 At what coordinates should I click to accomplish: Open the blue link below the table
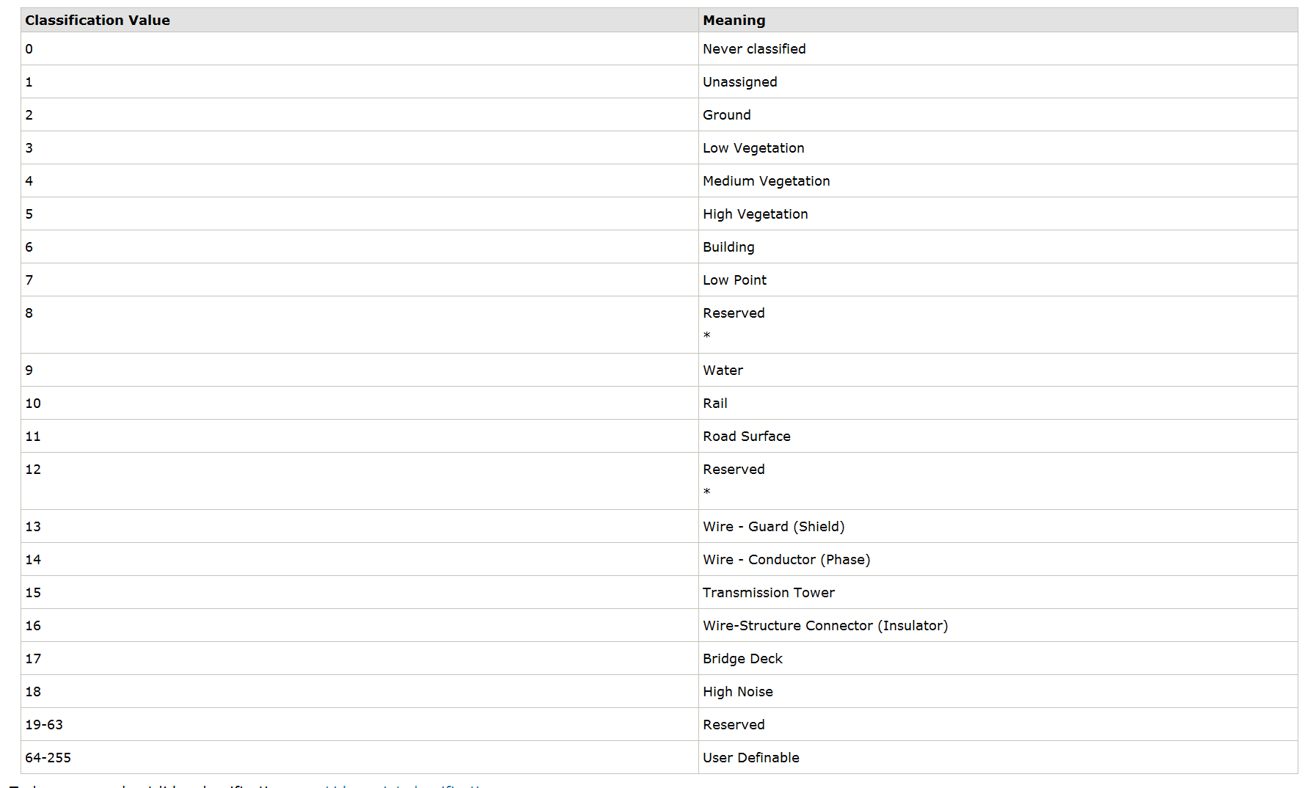405,785
